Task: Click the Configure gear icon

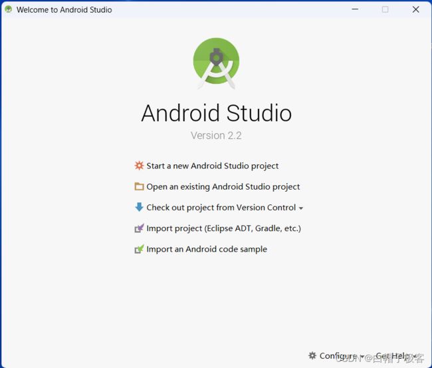Action: 312,355
